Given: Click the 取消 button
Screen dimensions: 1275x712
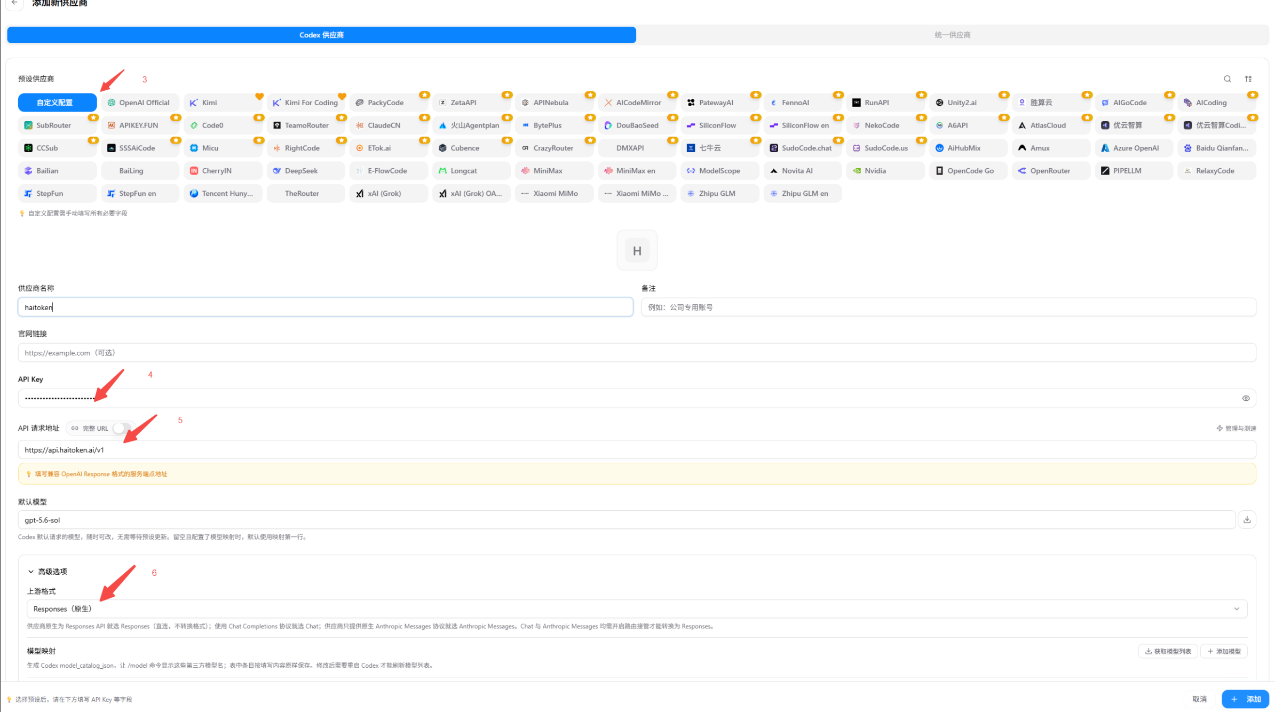Looking at the screenshot, I should coord(1200,699).
